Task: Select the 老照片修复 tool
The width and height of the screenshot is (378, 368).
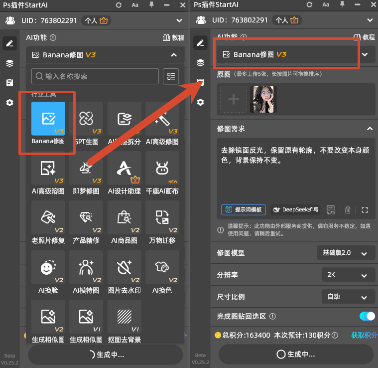Action: 48,217
